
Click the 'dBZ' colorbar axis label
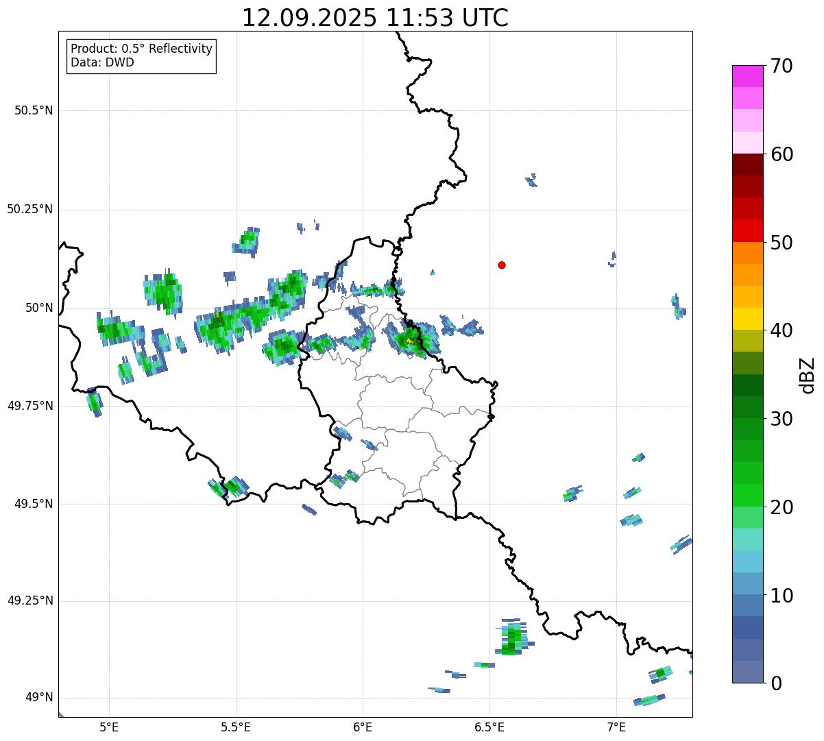pyautogui.click(x=808, y=375)
